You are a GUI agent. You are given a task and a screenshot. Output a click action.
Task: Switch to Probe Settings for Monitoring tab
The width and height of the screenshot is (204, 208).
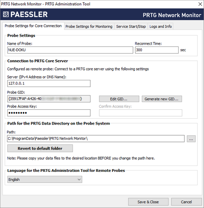pos(89,26)
